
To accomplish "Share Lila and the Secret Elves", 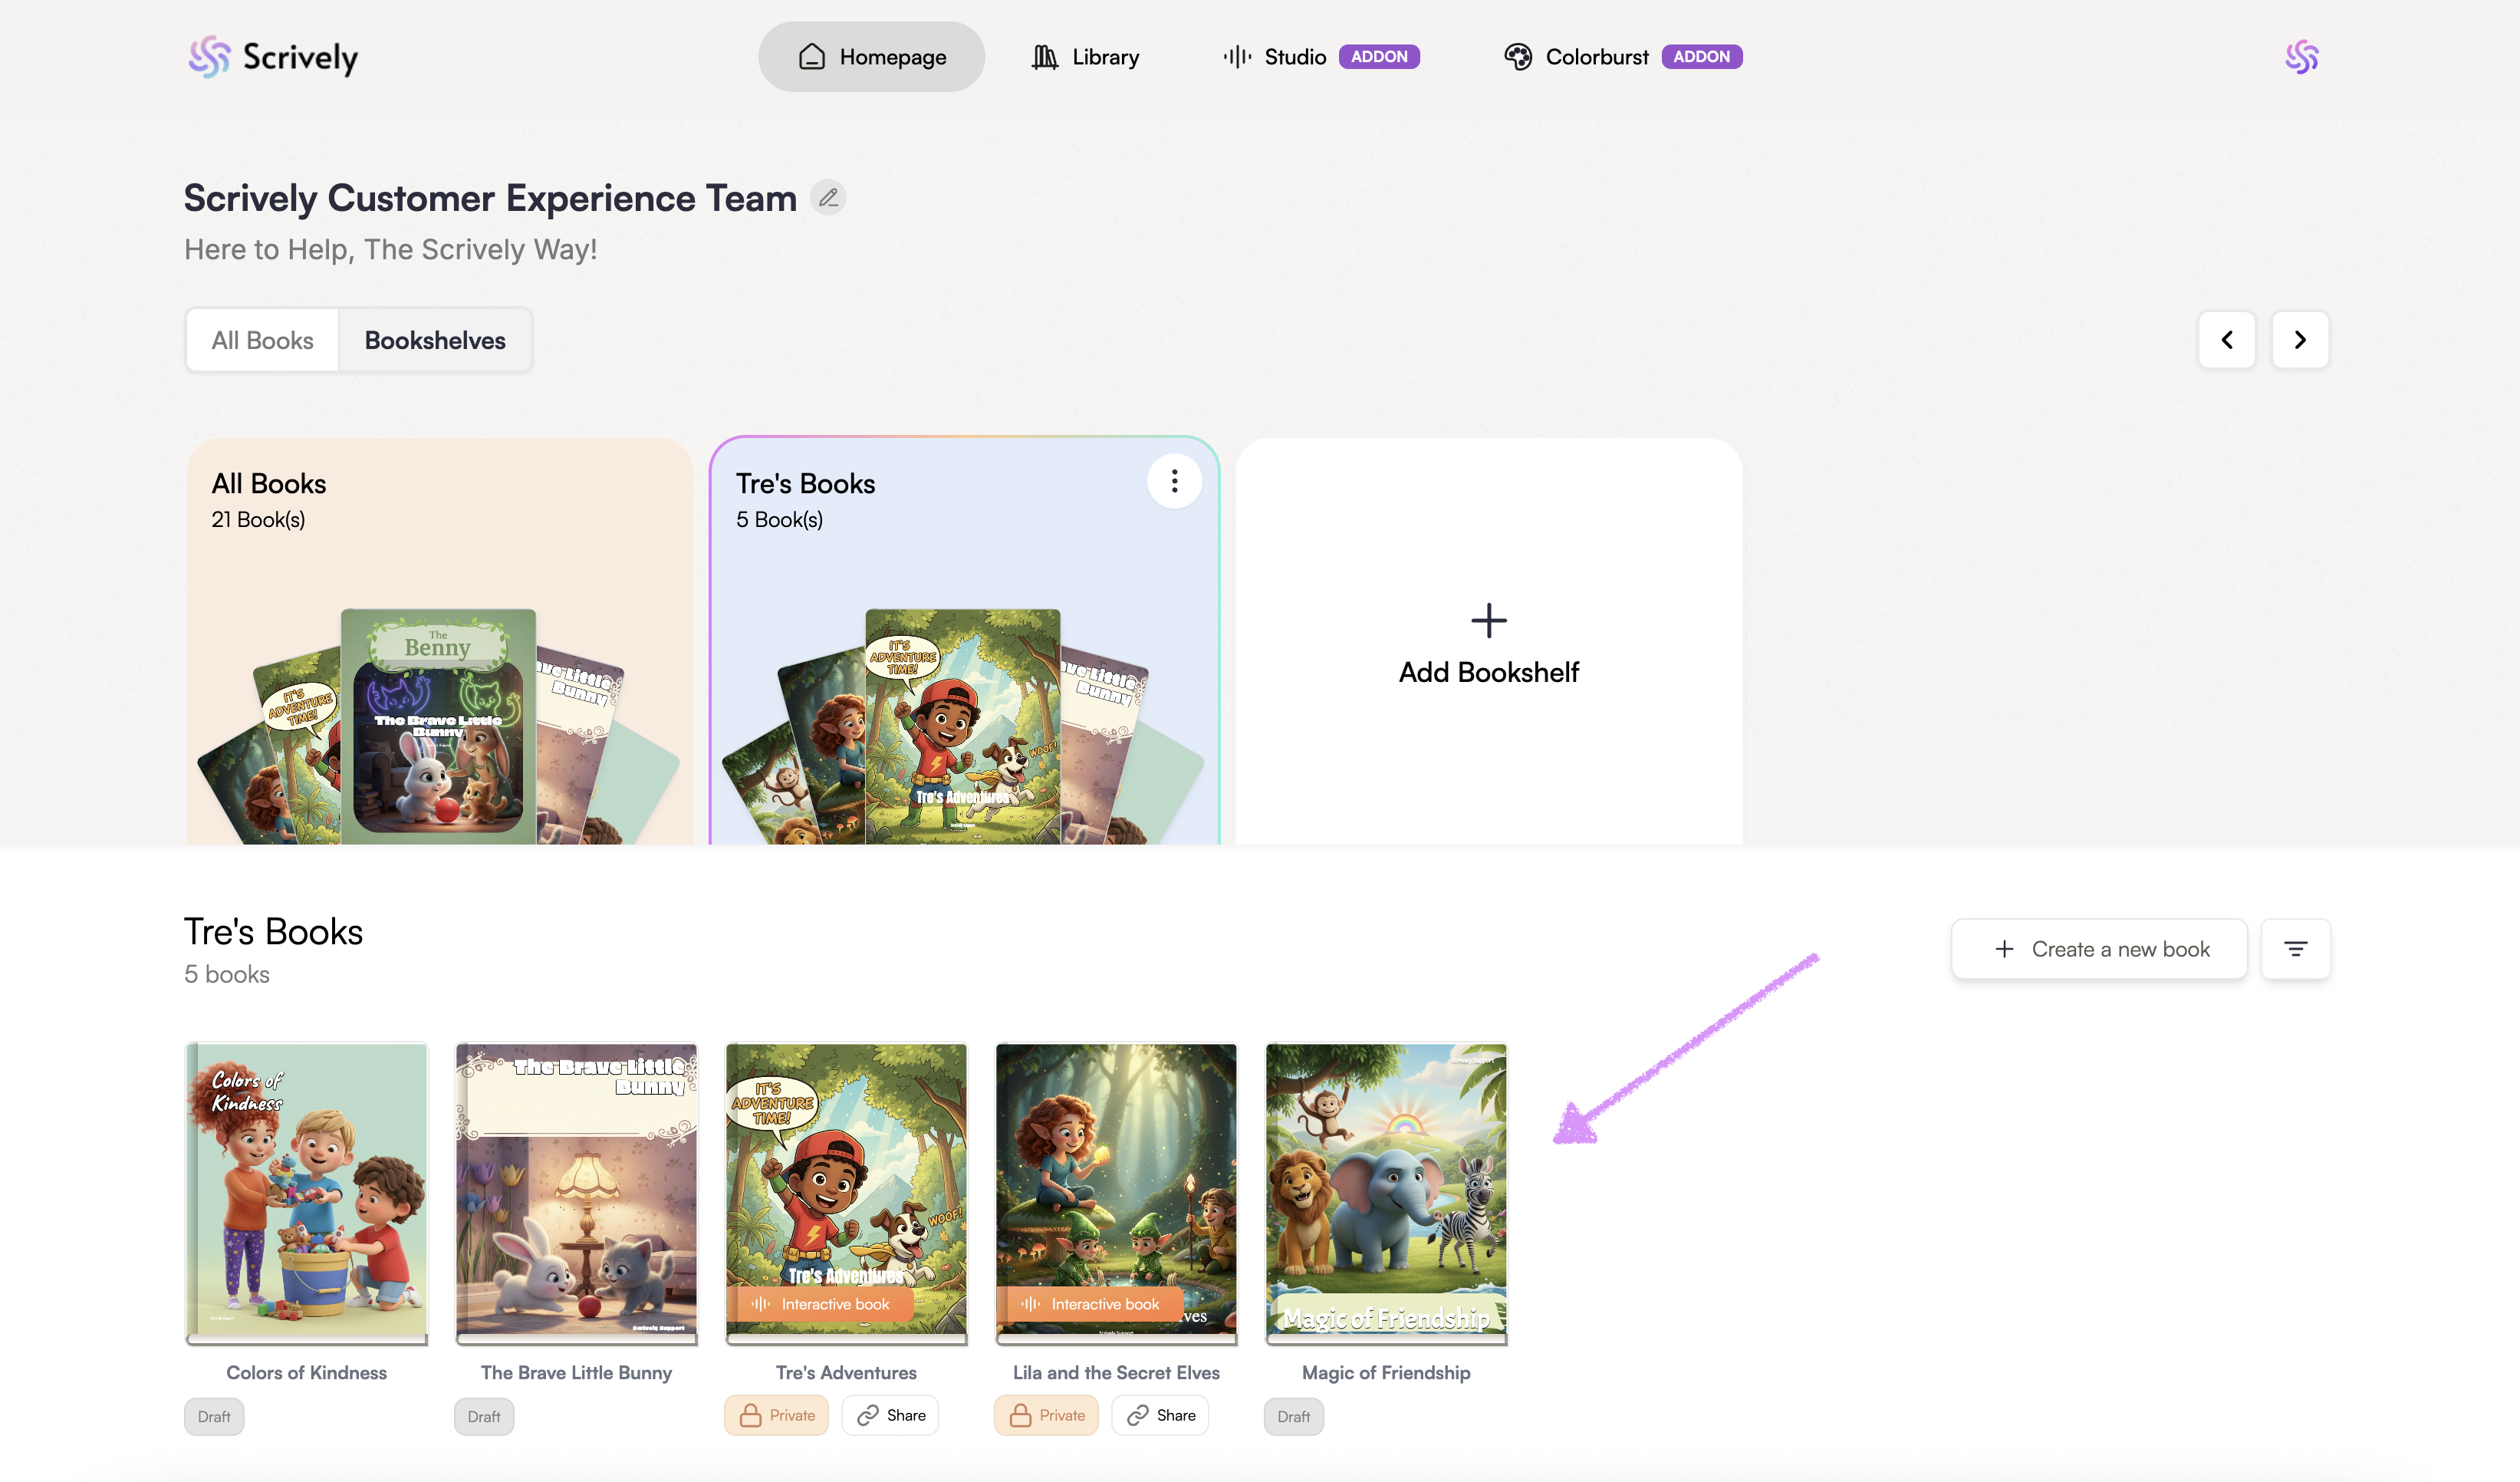I will point(1160,1415).
